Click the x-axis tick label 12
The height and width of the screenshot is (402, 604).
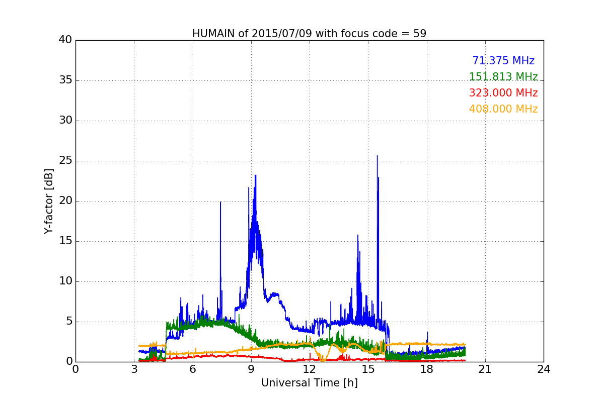(310, 369)
